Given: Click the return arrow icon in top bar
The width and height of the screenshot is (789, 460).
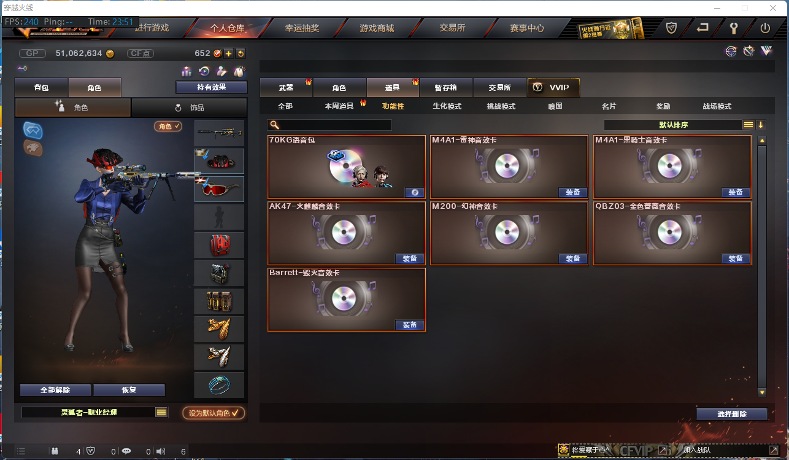Looking at the screenshot, I should tap(702, 28).
